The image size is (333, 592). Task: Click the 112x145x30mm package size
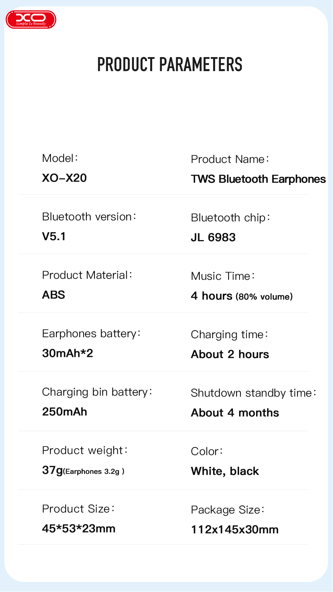click(235, 530)
